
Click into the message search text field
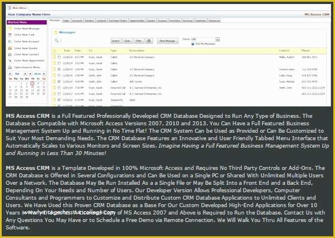[x=85, y=41]
